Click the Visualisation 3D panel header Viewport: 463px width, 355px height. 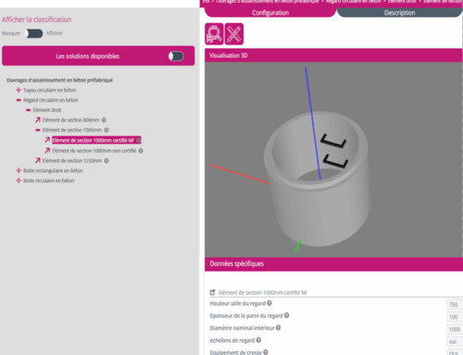(333, 56)
